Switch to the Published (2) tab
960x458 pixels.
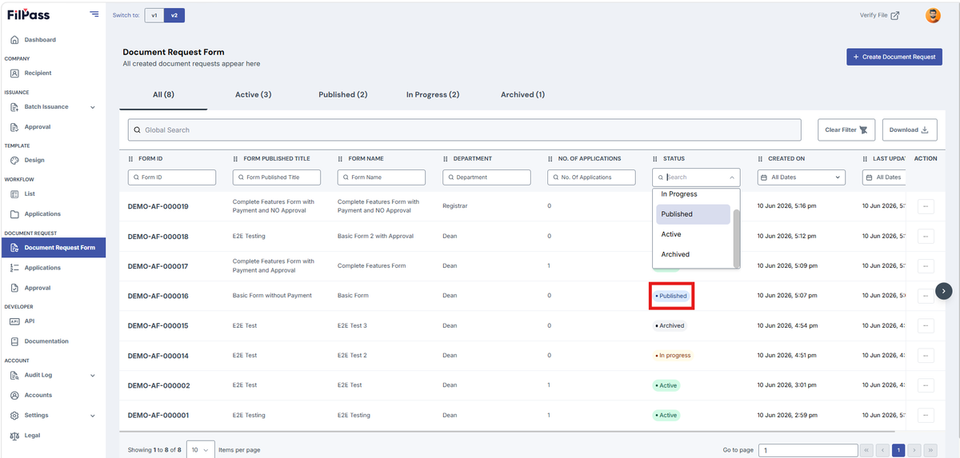coord(342,94)
